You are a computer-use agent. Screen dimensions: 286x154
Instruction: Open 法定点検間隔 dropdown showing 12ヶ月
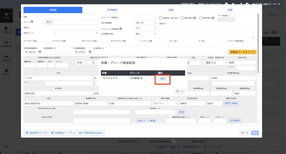146,23
